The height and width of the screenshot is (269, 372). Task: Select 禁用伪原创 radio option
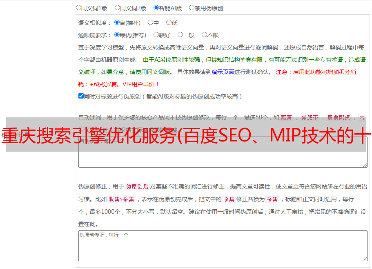[192, 8]
